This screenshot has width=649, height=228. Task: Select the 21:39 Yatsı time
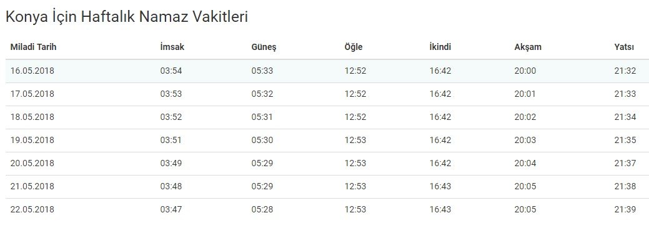coord(625,210)
